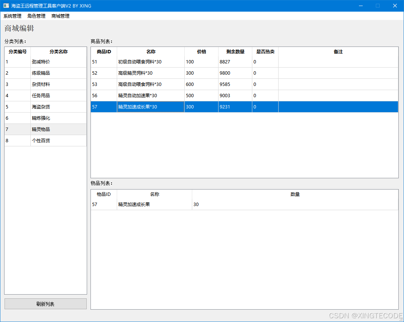
Task: Minimize the window
Action: coord(361,6)
